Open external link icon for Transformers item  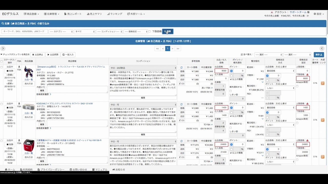pyautogui.click(x=323, y=83)
